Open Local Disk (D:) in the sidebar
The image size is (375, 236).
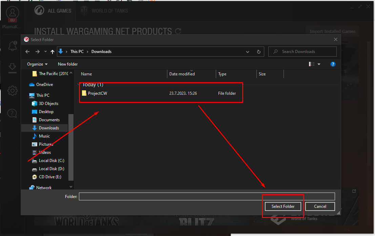[x=48, y=169]
